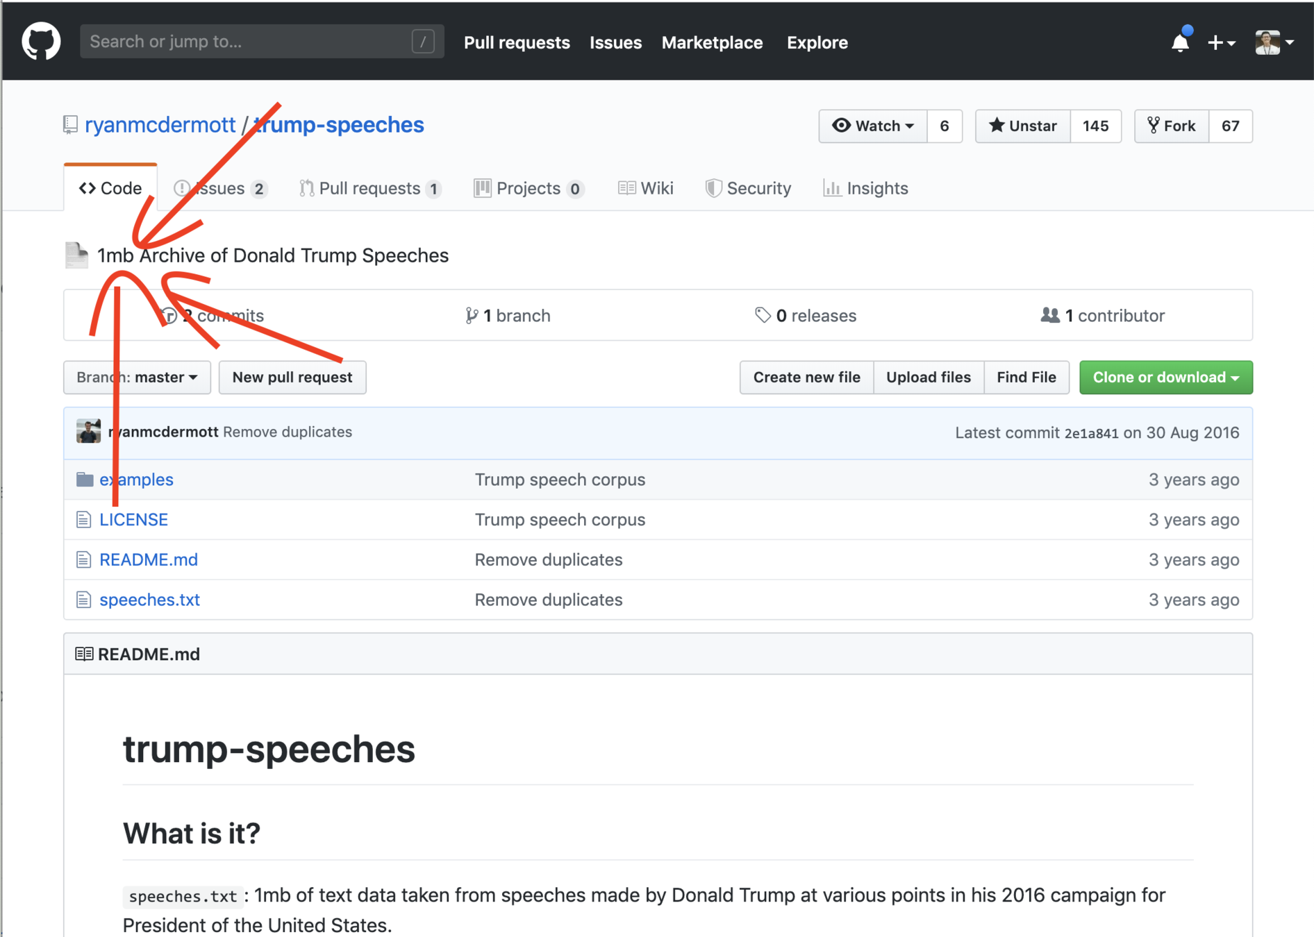The width and height of the screenshot is (1314, 937).
Task: Click the folder icon beside examples
Action: click(x=85, y=480)
